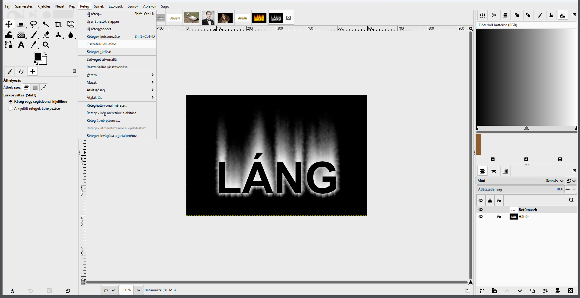This screenshot has width=580, height=298.
Task: Select the Crop tool in toolbox
Action: click(58, 24)
